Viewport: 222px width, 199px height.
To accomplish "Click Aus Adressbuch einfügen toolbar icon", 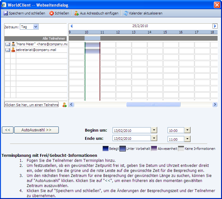I will [x=76, y=13].
